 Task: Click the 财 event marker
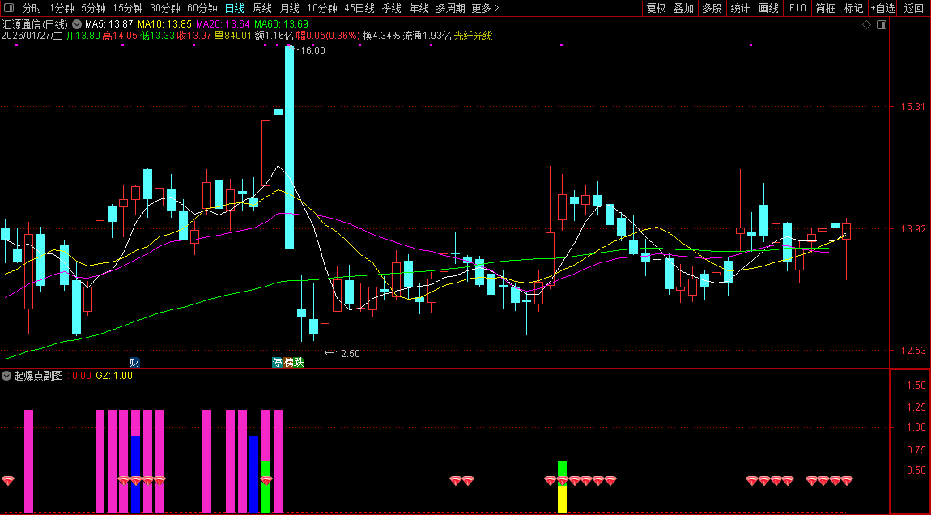coord(134,362)
